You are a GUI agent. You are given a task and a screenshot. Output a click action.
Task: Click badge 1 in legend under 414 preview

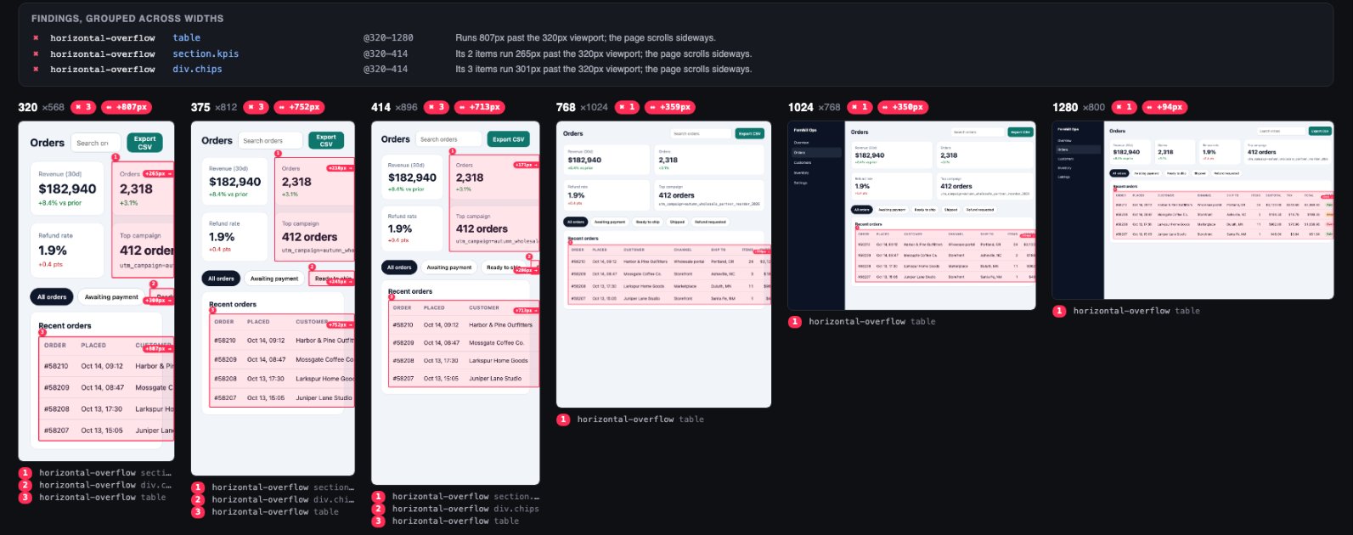[x=378, y=497]
